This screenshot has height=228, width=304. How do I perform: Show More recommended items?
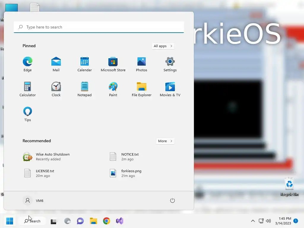[x=165, y=141]
